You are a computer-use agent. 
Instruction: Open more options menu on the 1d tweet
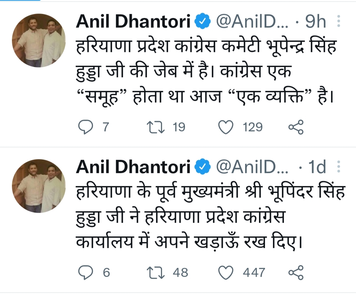click(339, 166)
